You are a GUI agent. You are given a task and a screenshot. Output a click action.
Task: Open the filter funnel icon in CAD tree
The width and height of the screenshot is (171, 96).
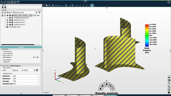click(x=40, y=13)
